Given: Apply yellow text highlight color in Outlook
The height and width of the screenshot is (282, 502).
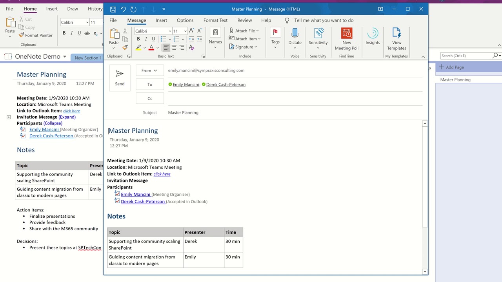Looking at the screenshot, I should tap(138, 47).
